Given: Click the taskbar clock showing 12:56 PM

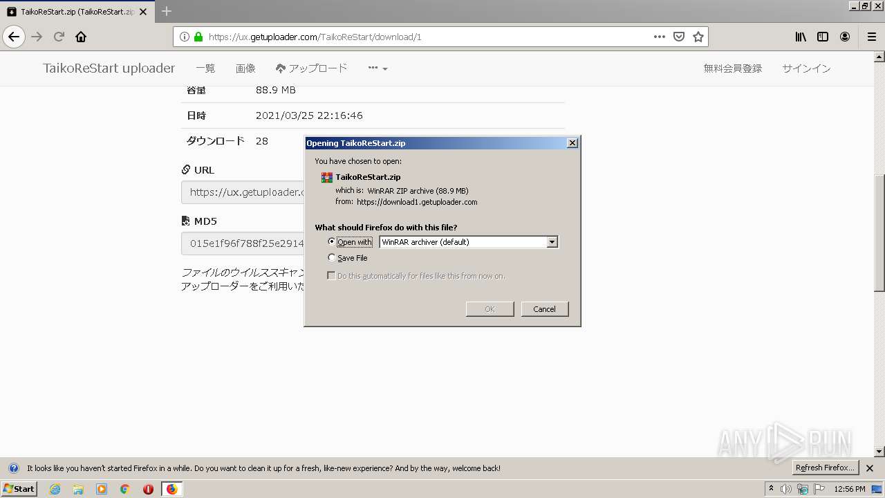Looking at the screenshot, I should pos(850,489).
